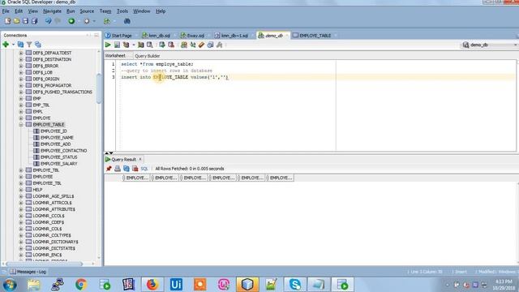Open the Messages - Log panel
Screen dimensions: 519x292
point(28,272)
